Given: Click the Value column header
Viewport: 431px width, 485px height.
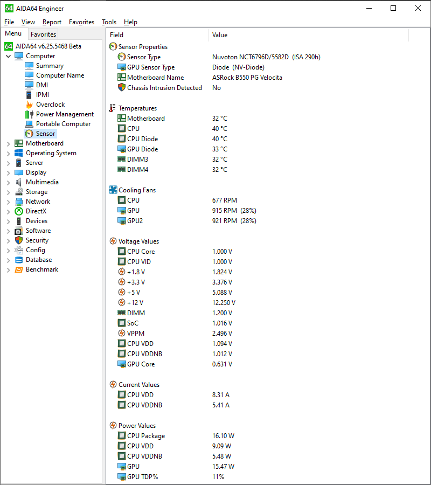Looking at the screenshot, I should tap(309, 35).
